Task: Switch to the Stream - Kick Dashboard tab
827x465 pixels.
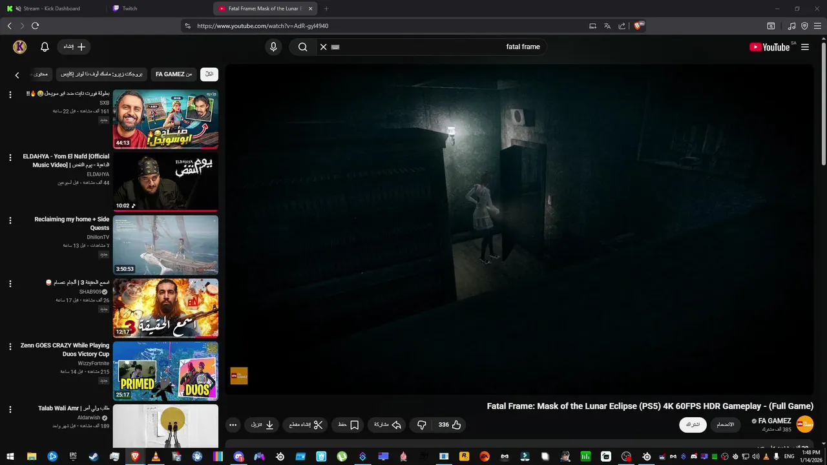Action: coord(52,8)
